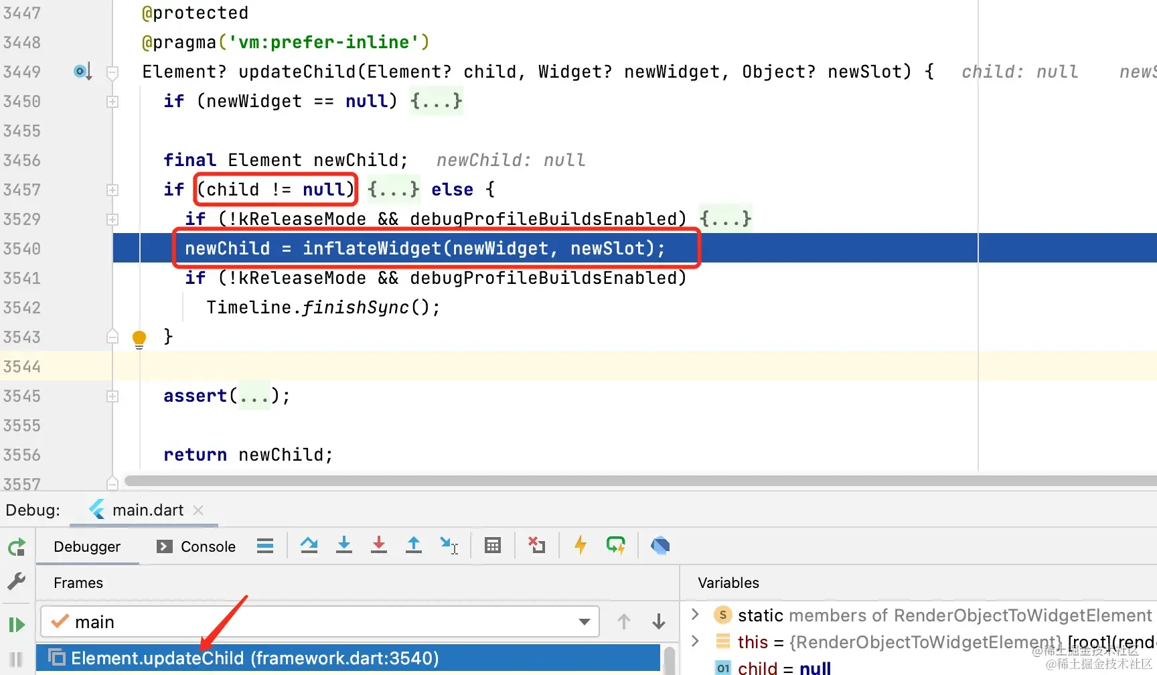Image resolution: width=1157 pixels, height=675 pixels.
Task: Click the Step Out up-arrow icon
Action: tap(414, 545)
